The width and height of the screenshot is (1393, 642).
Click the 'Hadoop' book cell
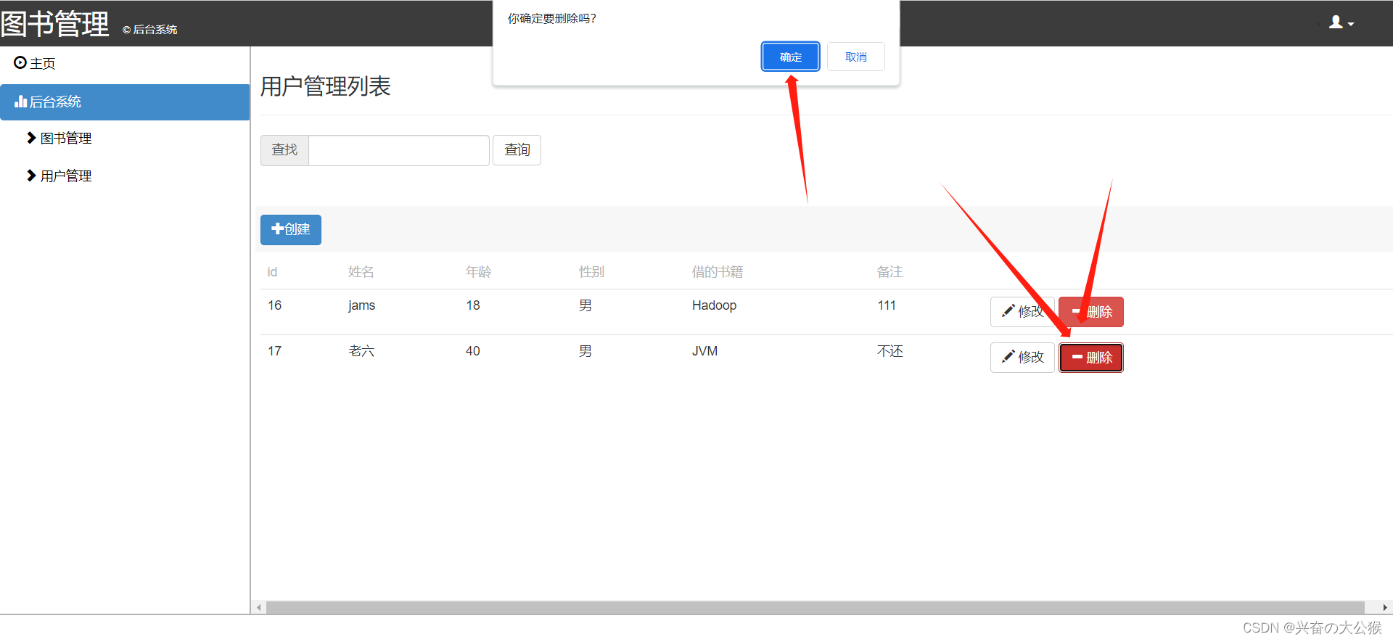coord(715,305)
